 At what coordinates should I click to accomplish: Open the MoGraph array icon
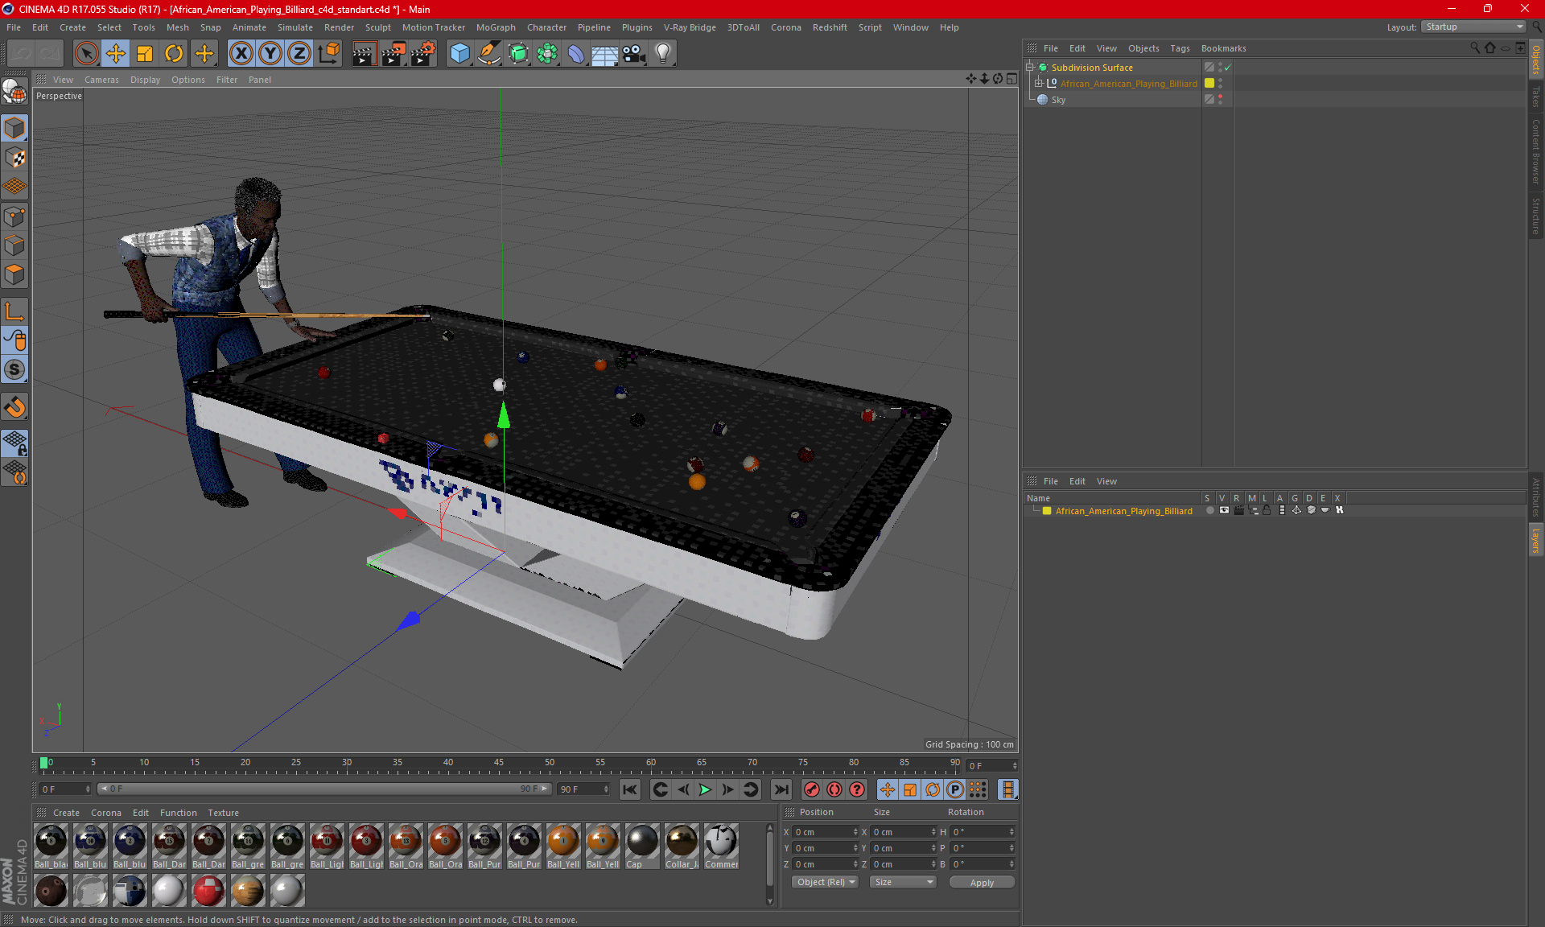(547, 54)
